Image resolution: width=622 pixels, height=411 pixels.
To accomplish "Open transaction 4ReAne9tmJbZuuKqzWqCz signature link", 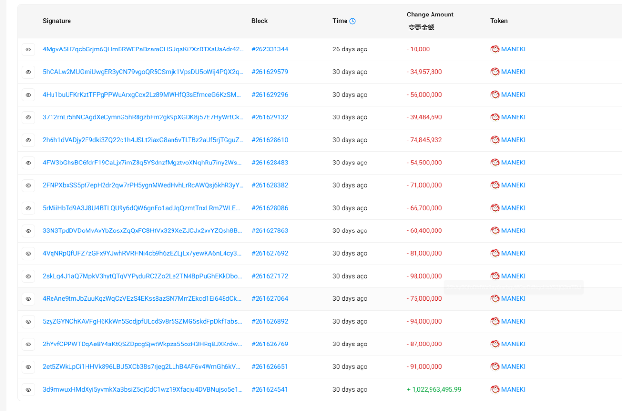I will coord(142,298).
